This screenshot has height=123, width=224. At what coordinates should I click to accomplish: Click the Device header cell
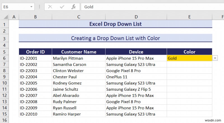(x=136, y=52)
